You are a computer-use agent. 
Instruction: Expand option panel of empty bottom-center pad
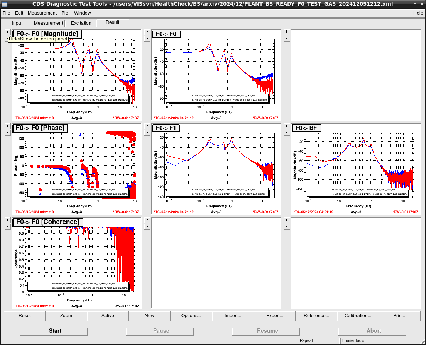tap(147, 220)
